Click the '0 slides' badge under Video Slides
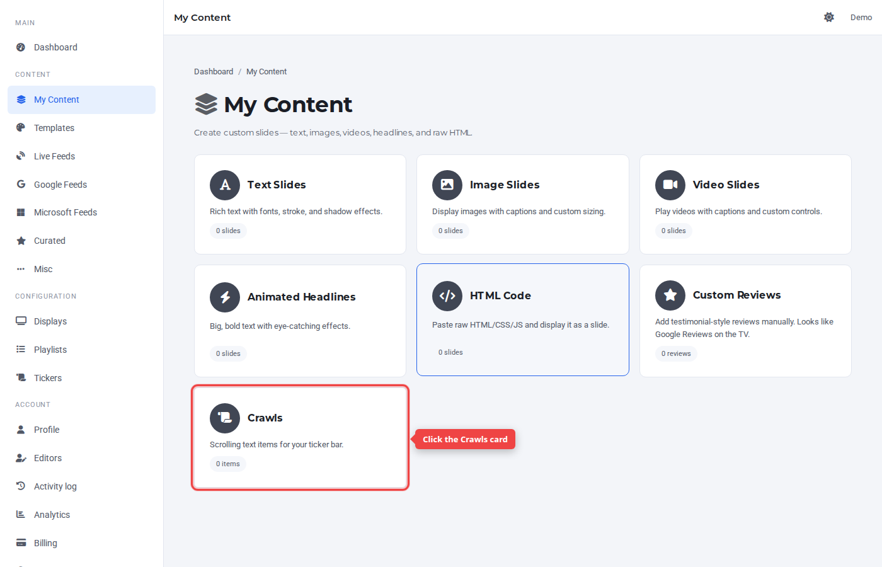Screen dimensions: 882x567 coord(673,231)
